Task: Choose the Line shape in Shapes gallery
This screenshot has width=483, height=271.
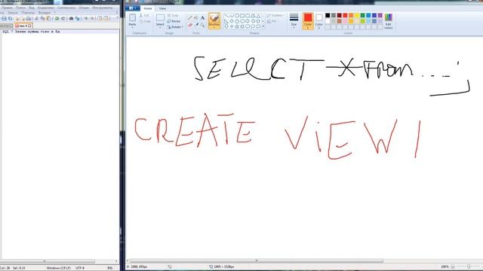Action: click(x=226, y=16)
